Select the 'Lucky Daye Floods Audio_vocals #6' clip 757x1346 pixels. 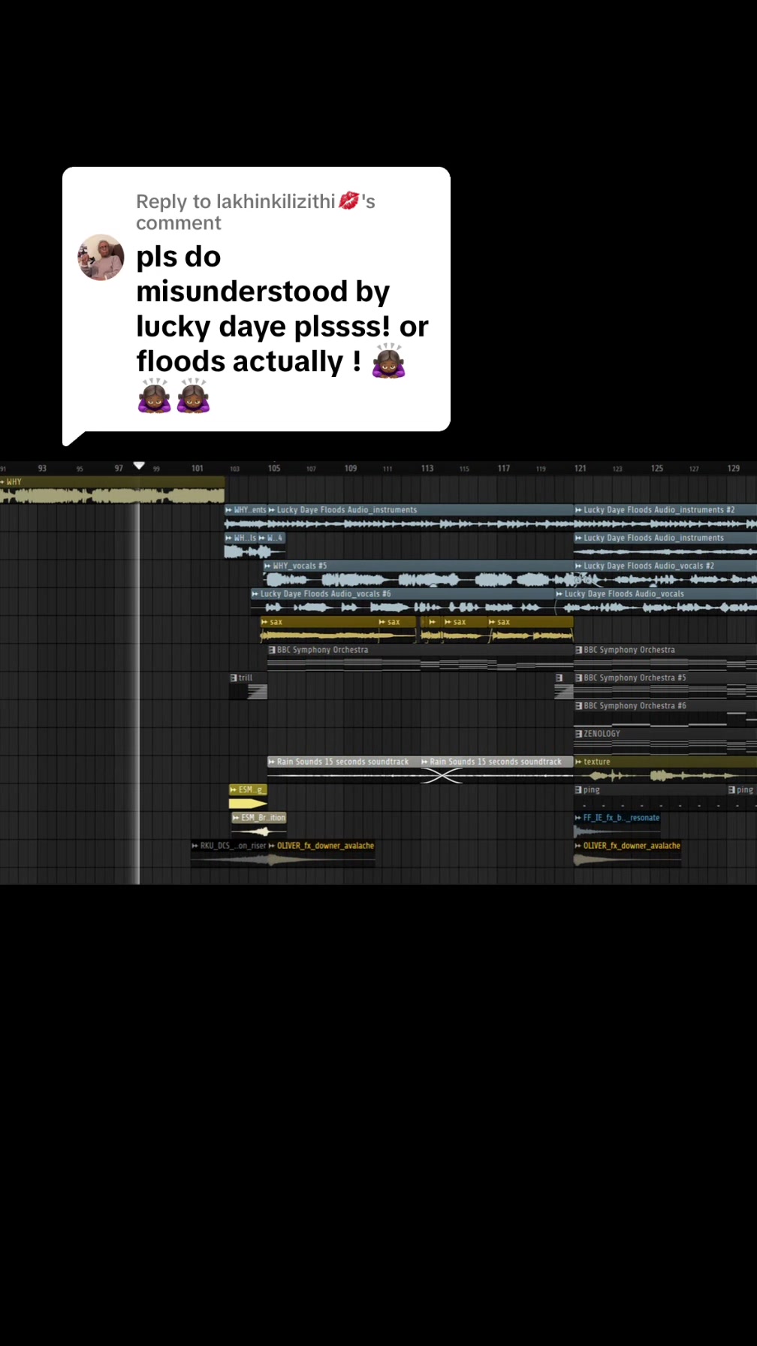pyautogui.click(x=403, y=602)
